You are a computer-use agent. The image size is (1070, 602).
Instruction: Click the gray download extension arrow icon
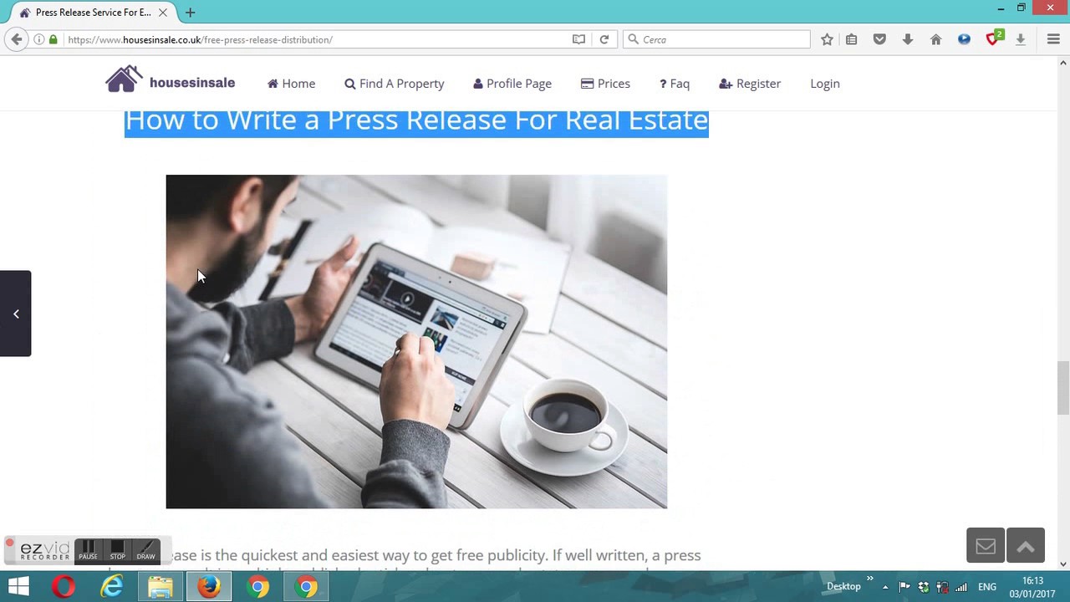coord(1021,39)
